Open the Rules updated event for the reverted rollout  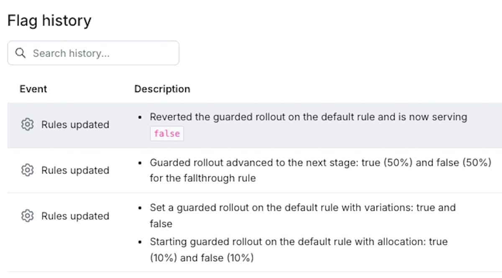click(75, 125)
